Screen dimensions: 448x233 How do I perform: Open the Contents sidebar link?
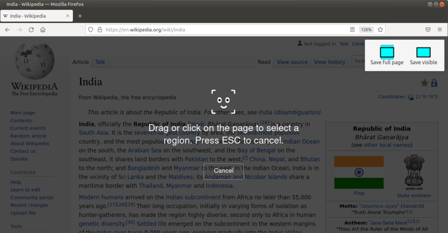coord(21,120)
